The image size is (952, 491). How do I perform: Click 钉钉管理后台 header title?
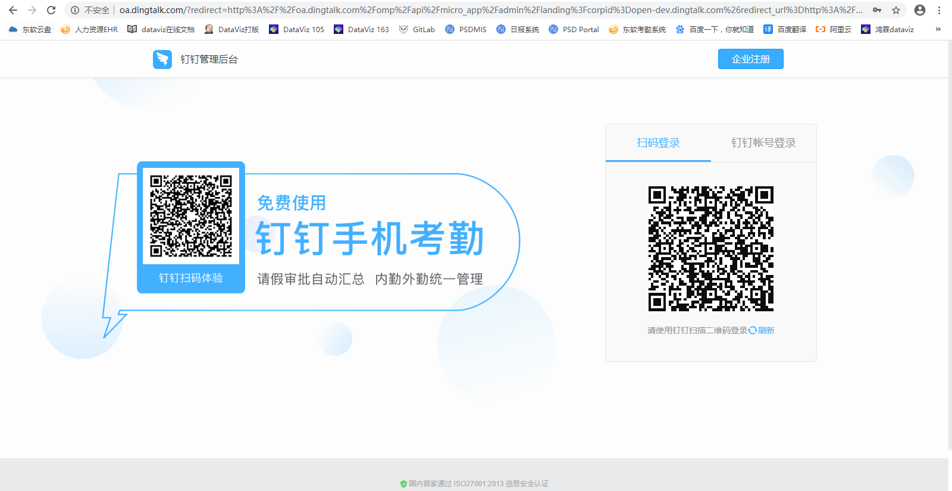[209, 60]
